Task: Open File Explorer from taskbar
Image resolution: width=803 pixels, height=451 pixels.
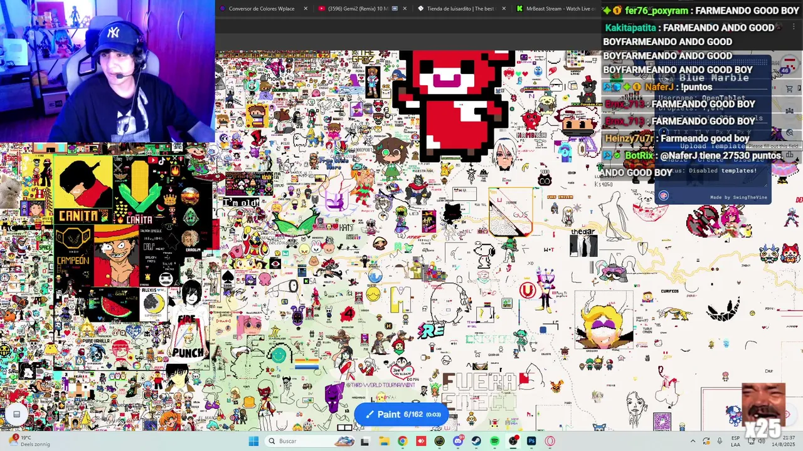Action: pos(384,441)
